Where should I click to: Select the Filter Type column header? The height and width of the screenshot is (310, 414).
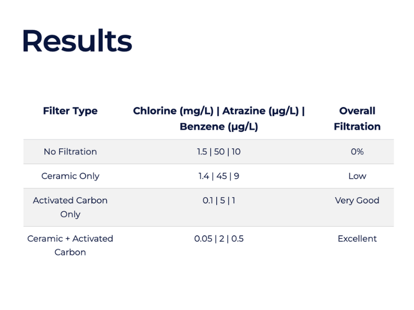pyautogui.click(x=70, y=111)
